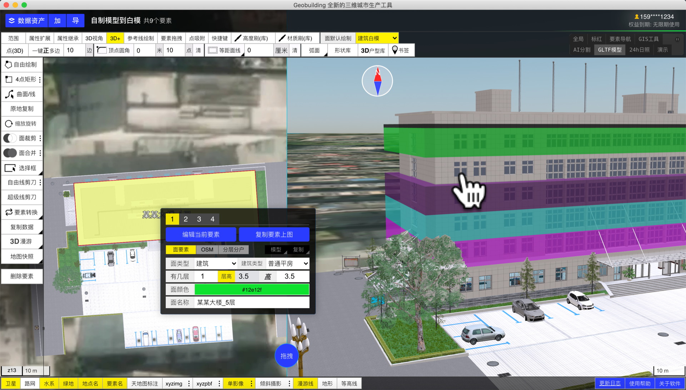Toggle the satellite base layer
The height and width of the screenshot is (390, 686).
coord(11,384)
